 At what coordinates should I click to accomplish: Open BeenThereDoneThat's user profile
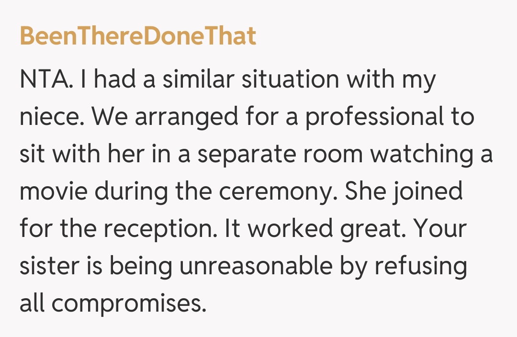138,36
